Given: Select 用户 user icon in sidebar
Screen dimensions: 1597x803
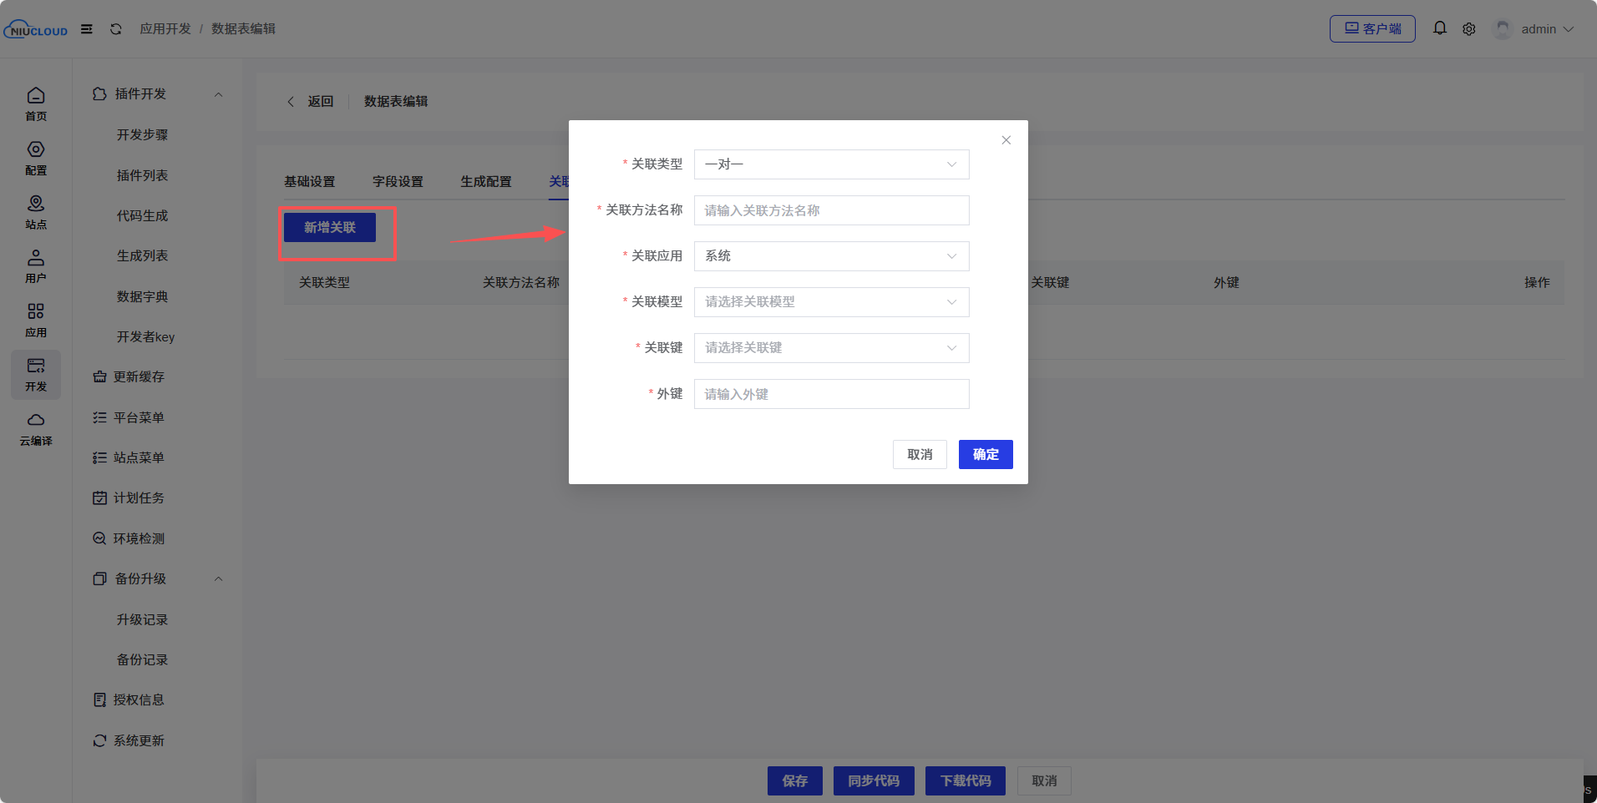Looking at the screenshot, I should (x=36, y=266).
